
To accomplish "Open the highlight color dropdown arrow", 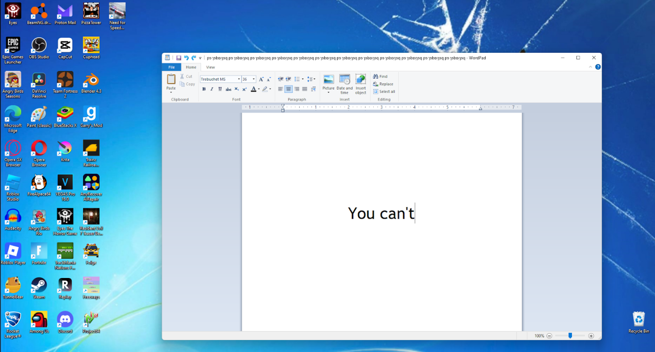I will [270, 89].
